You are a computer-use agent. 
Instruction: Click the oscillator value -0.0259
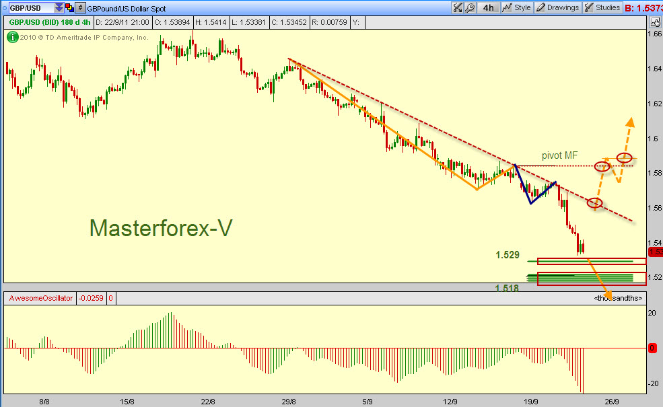pyautogui.click(x=91, y=298)
